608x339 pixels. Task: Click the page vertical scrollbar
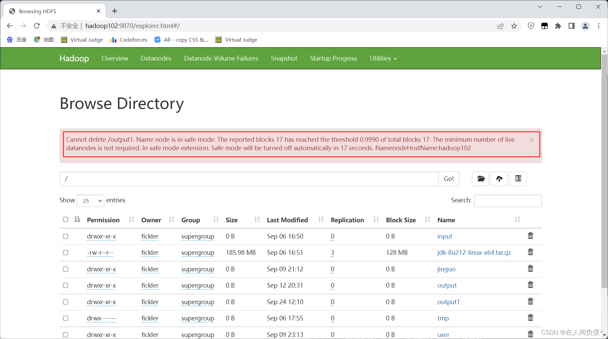(x=604, y=171)
